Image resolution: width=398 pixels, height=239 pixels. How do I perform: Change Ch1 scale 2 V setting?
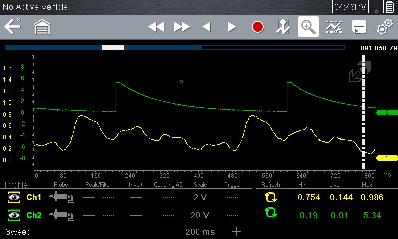pyautogui.click(x=199, y=198)
